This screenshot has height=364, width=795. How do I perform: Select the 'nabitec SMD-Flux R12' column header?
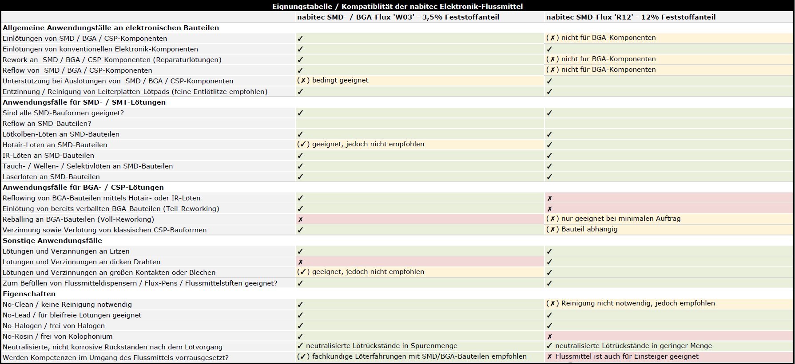coord(631,17)
